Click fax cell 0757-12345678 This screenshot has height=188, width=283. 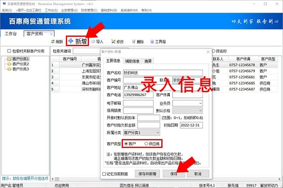[242, 65]
